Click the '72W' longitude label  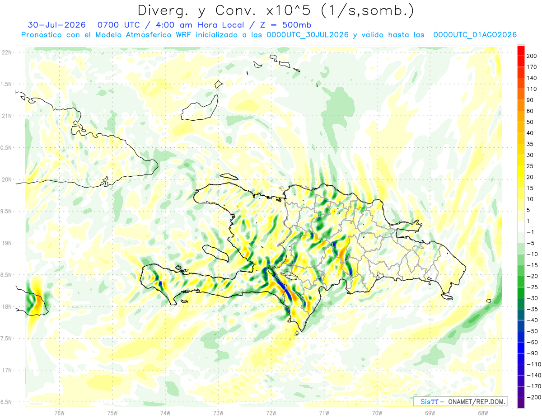[271, 413]
